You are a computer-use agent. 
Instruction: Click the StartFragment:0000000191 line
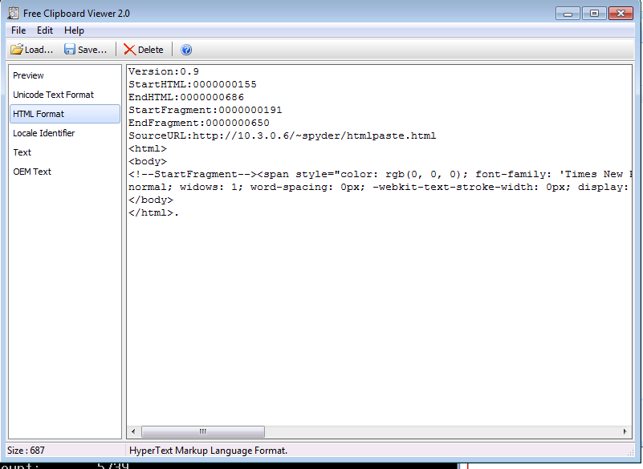pos(205,110)
